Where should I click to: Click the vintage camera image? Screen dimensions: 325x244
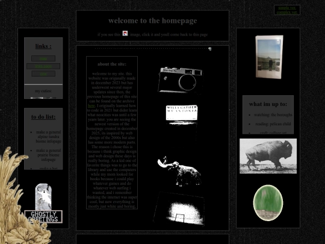(x=181, y=80)
